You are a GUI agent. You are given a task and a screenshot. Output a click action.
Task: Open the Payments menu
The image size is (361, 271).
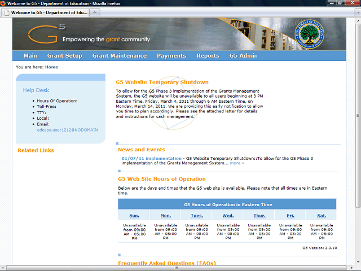click(171, 56)
